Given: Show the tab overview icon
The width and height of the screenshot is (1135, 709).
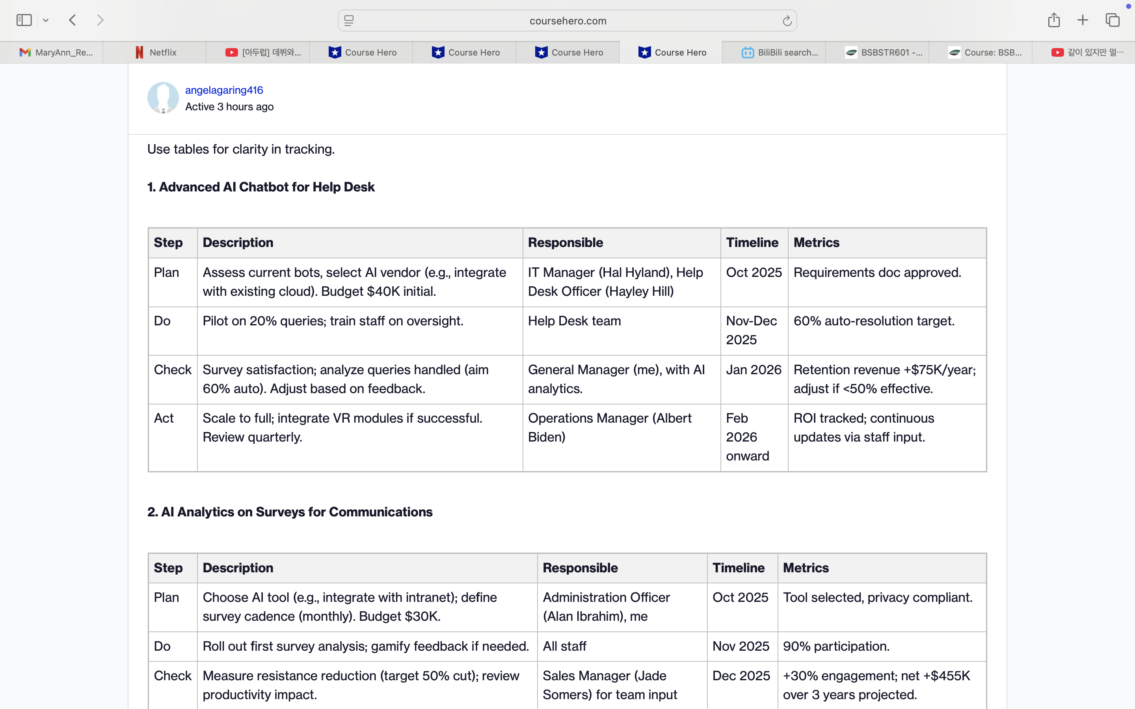Looking at the screenshot, I should click(1113, 20).
